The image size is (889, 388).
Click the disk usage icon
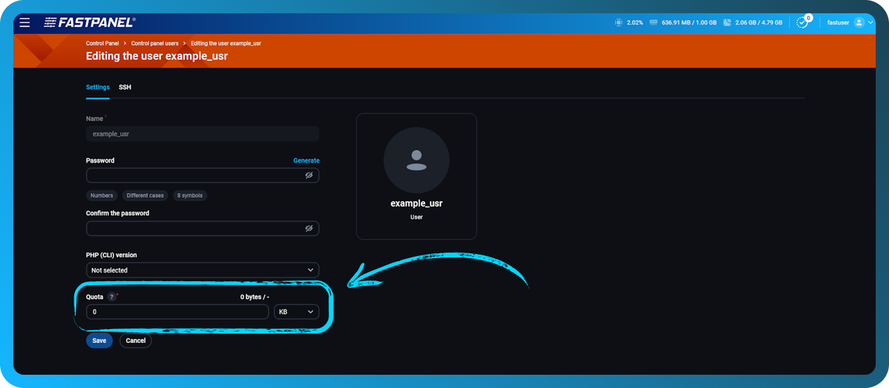[x=728, y=22]
